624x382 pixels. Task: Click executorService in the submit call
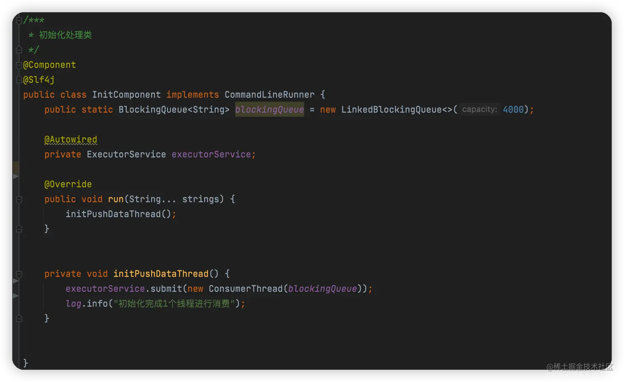[105, 288]
